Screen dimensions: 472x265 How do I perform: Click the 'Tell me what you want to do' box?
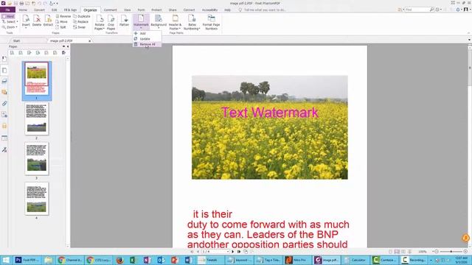pos(263,10)
